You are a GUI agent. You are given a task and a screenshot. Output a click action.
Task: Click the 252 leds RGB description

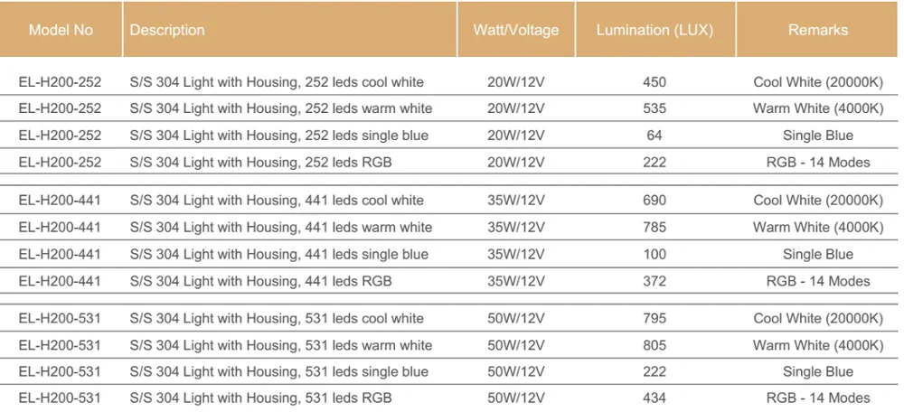pyautogui.click(x=261, y=163)
